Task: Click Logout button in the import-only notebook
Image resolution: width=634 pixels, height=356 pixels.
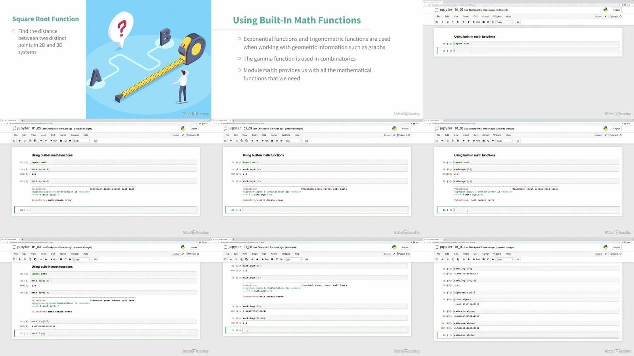Action: tap(616, 10)
